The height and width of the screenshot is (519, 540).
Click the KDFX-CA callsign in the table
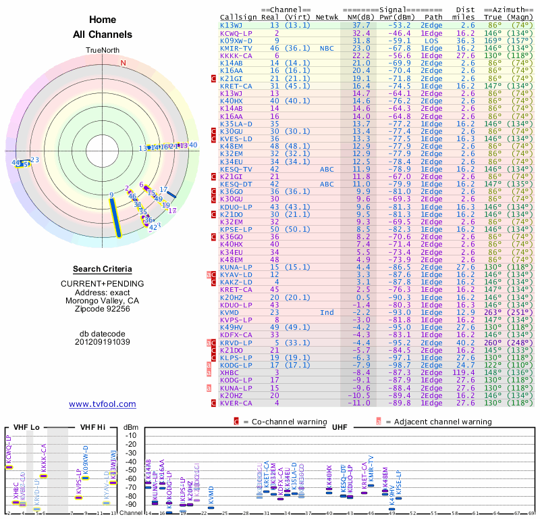click(236, 334)
